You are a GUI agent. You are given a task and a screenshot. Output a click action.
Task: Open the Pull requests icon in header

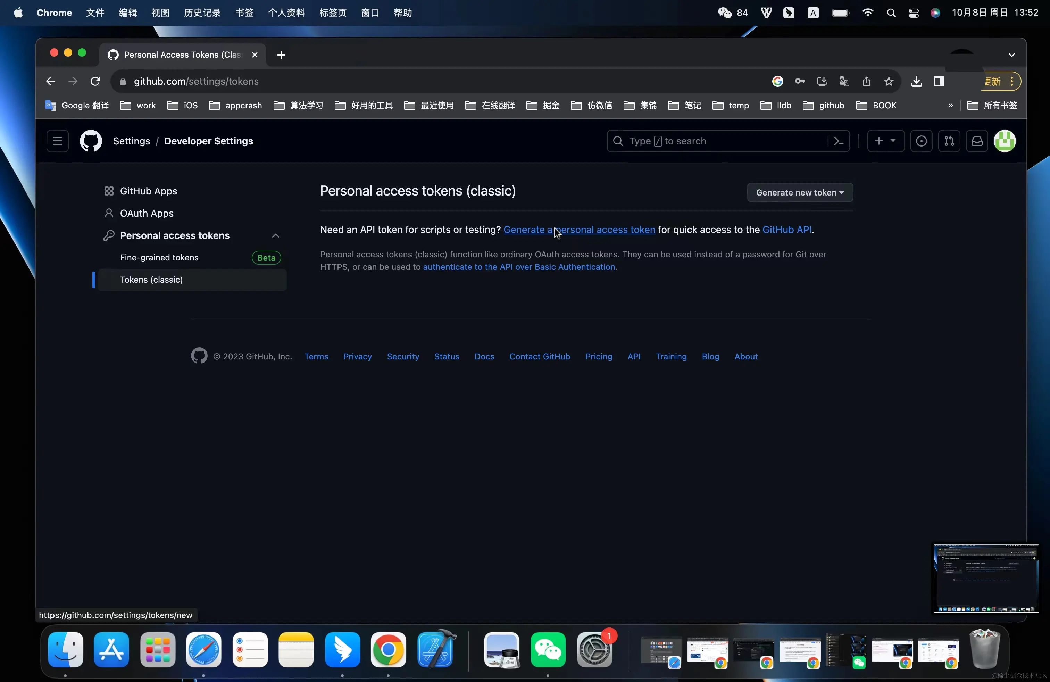[949, 141]
